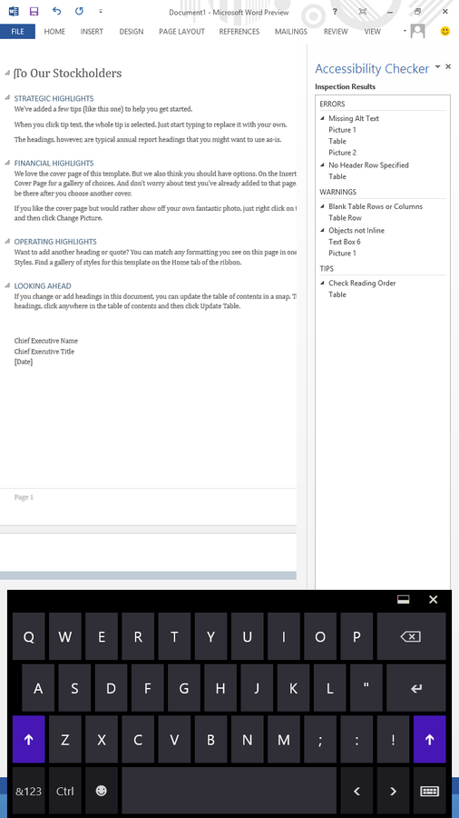Image resolution: width=459 pixels, height=818 pixels.
Task: Click the Undo arrow icon
Action: click(57, 11)
